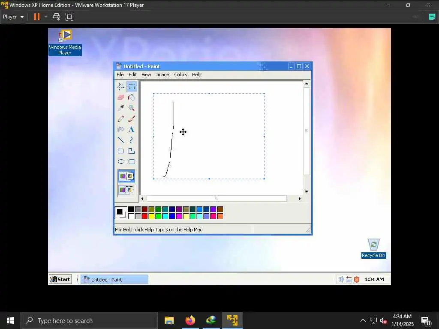
Task: Open Firefox from the host taskbar
Action: [x=190, y=320]
